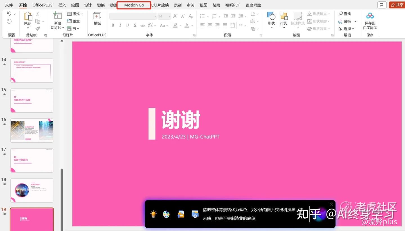The height and width of the screenshot is (231, 405).
Task: Click the 重置 reset slide button
Action: [73, 21]
